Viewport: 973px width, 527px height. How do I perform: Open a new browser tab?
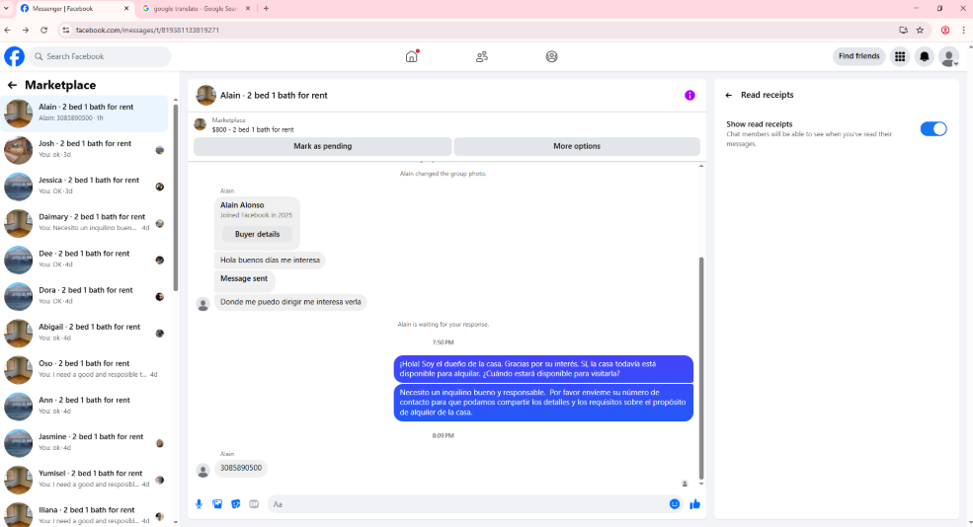266,9
